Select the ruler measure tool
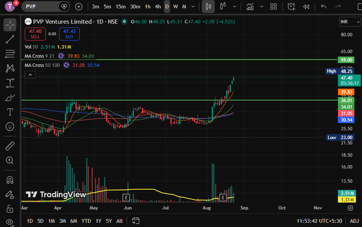This screenshot has width=362, height=227. [x=10, y=146]
